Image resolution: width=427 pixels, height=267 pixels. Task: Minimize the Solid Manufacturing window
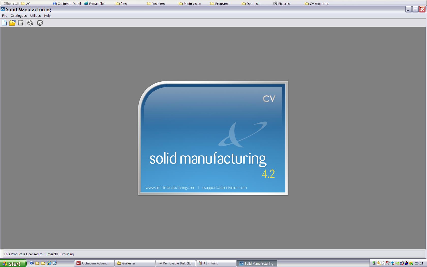coord(408,9)
